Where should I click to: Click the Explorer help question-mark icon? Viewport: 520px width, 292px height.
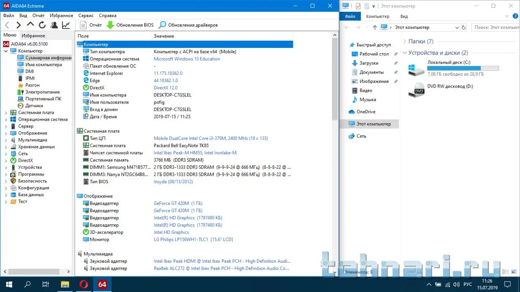515,17
